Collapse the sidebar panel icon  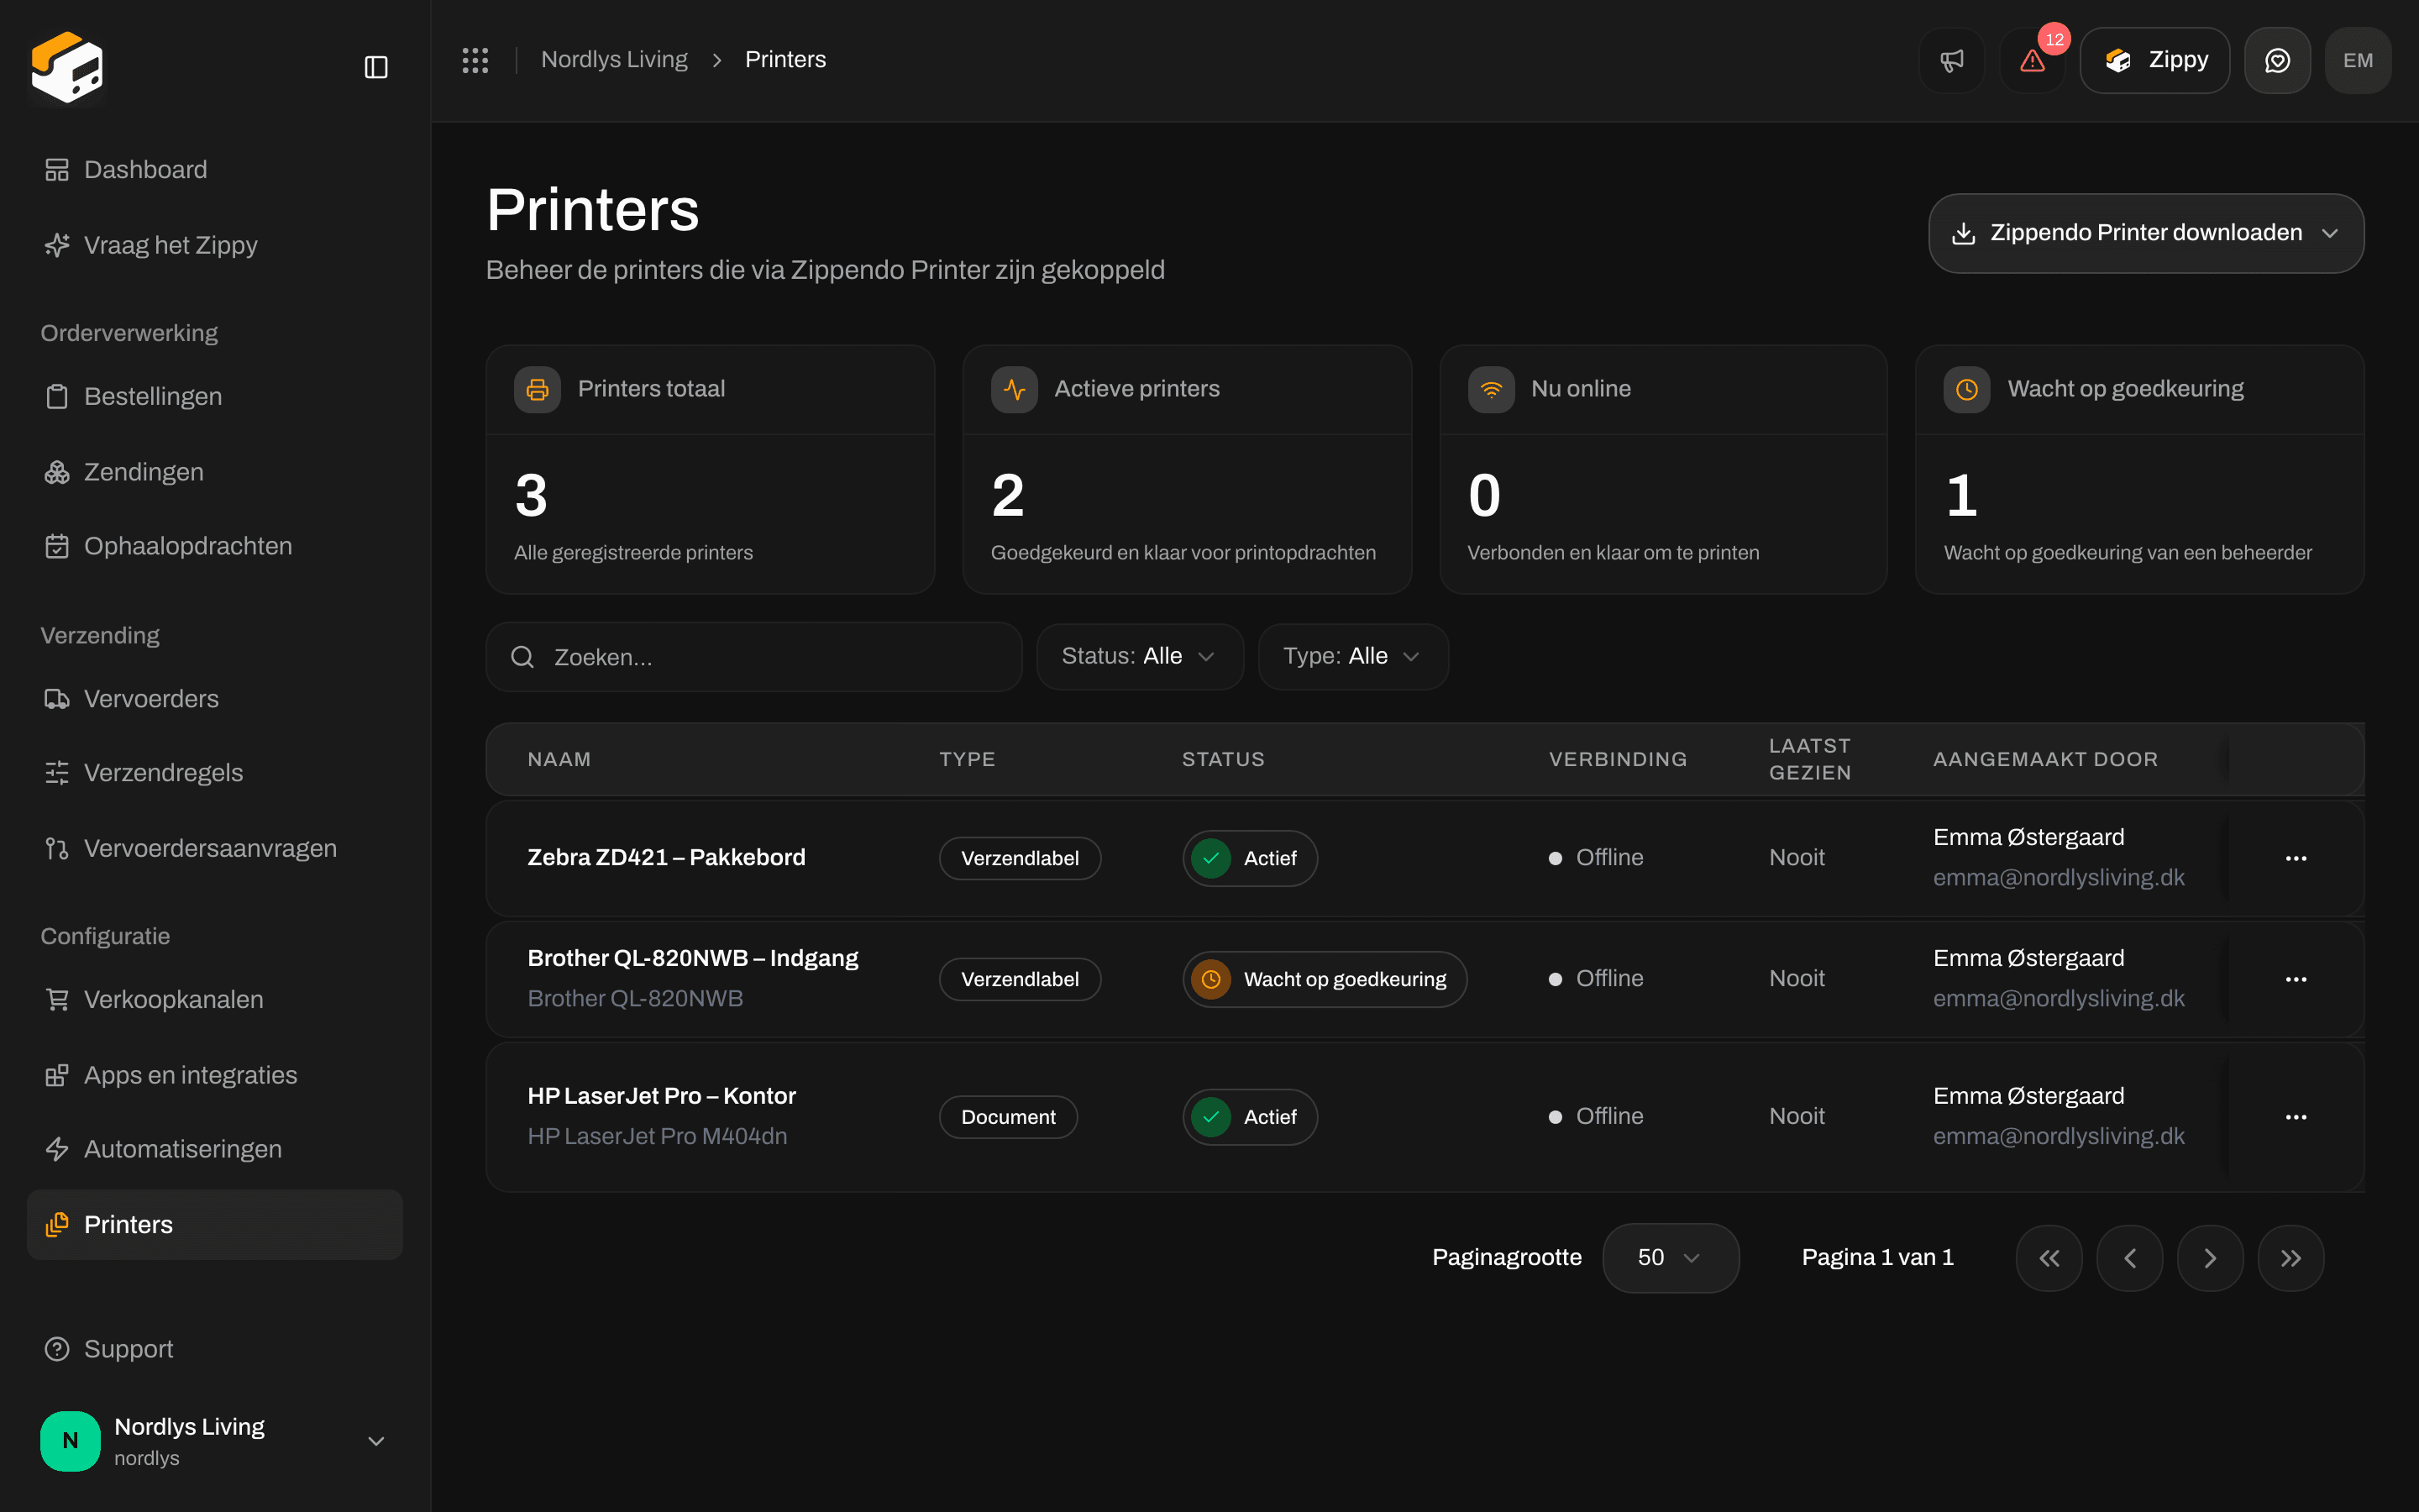tap(375, 67)
